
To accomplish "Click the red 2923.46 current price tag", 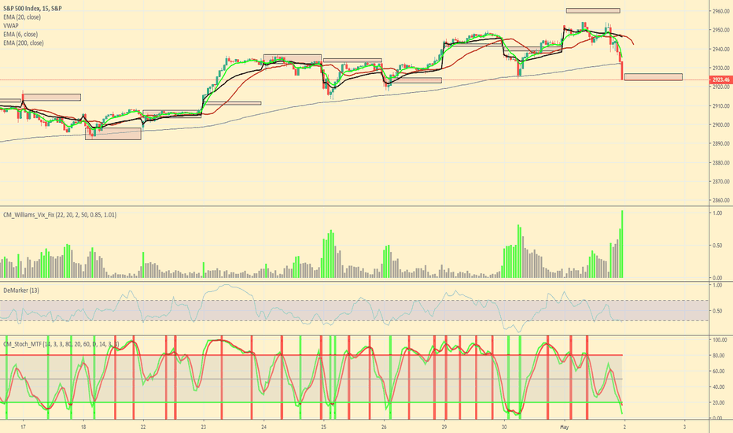I will coord(720,80).
